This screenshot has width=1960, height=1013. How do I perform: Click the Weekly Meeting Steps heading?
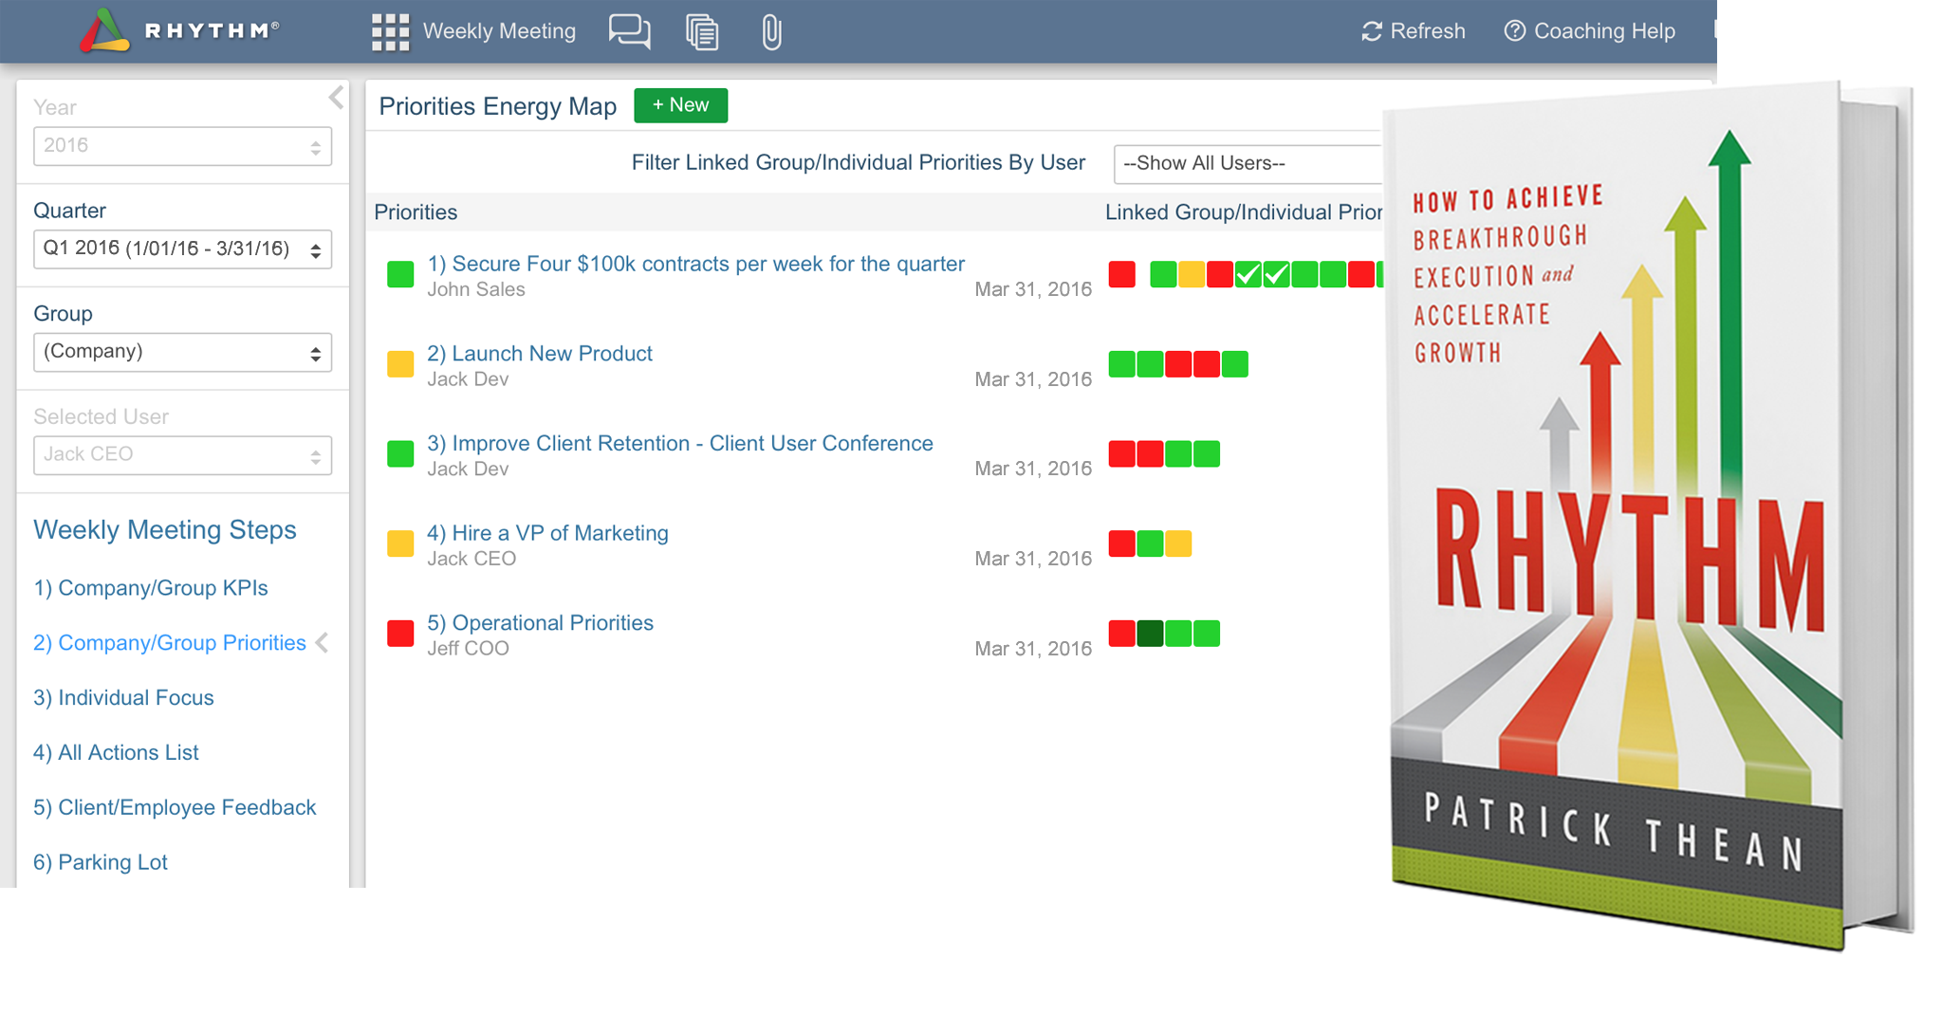[x=165, y=529]
